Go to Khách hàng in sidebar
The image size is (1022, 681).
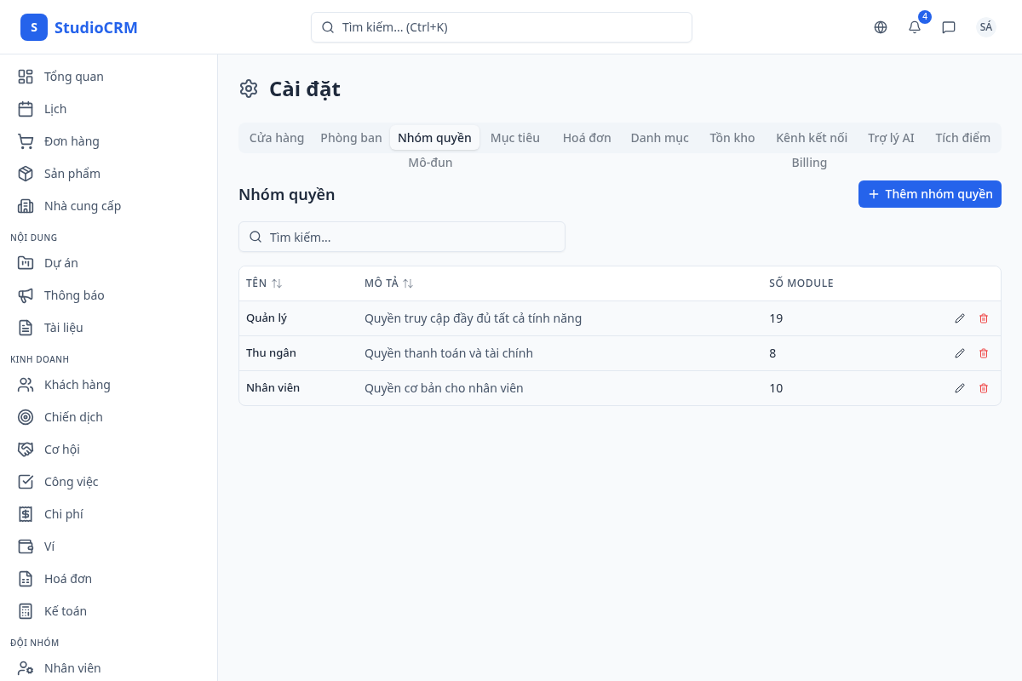tap(77, 385)
